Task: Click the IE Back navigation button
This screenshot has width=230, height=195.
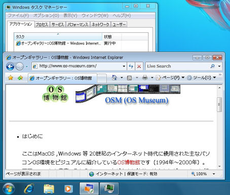Action: click(10, 67)
